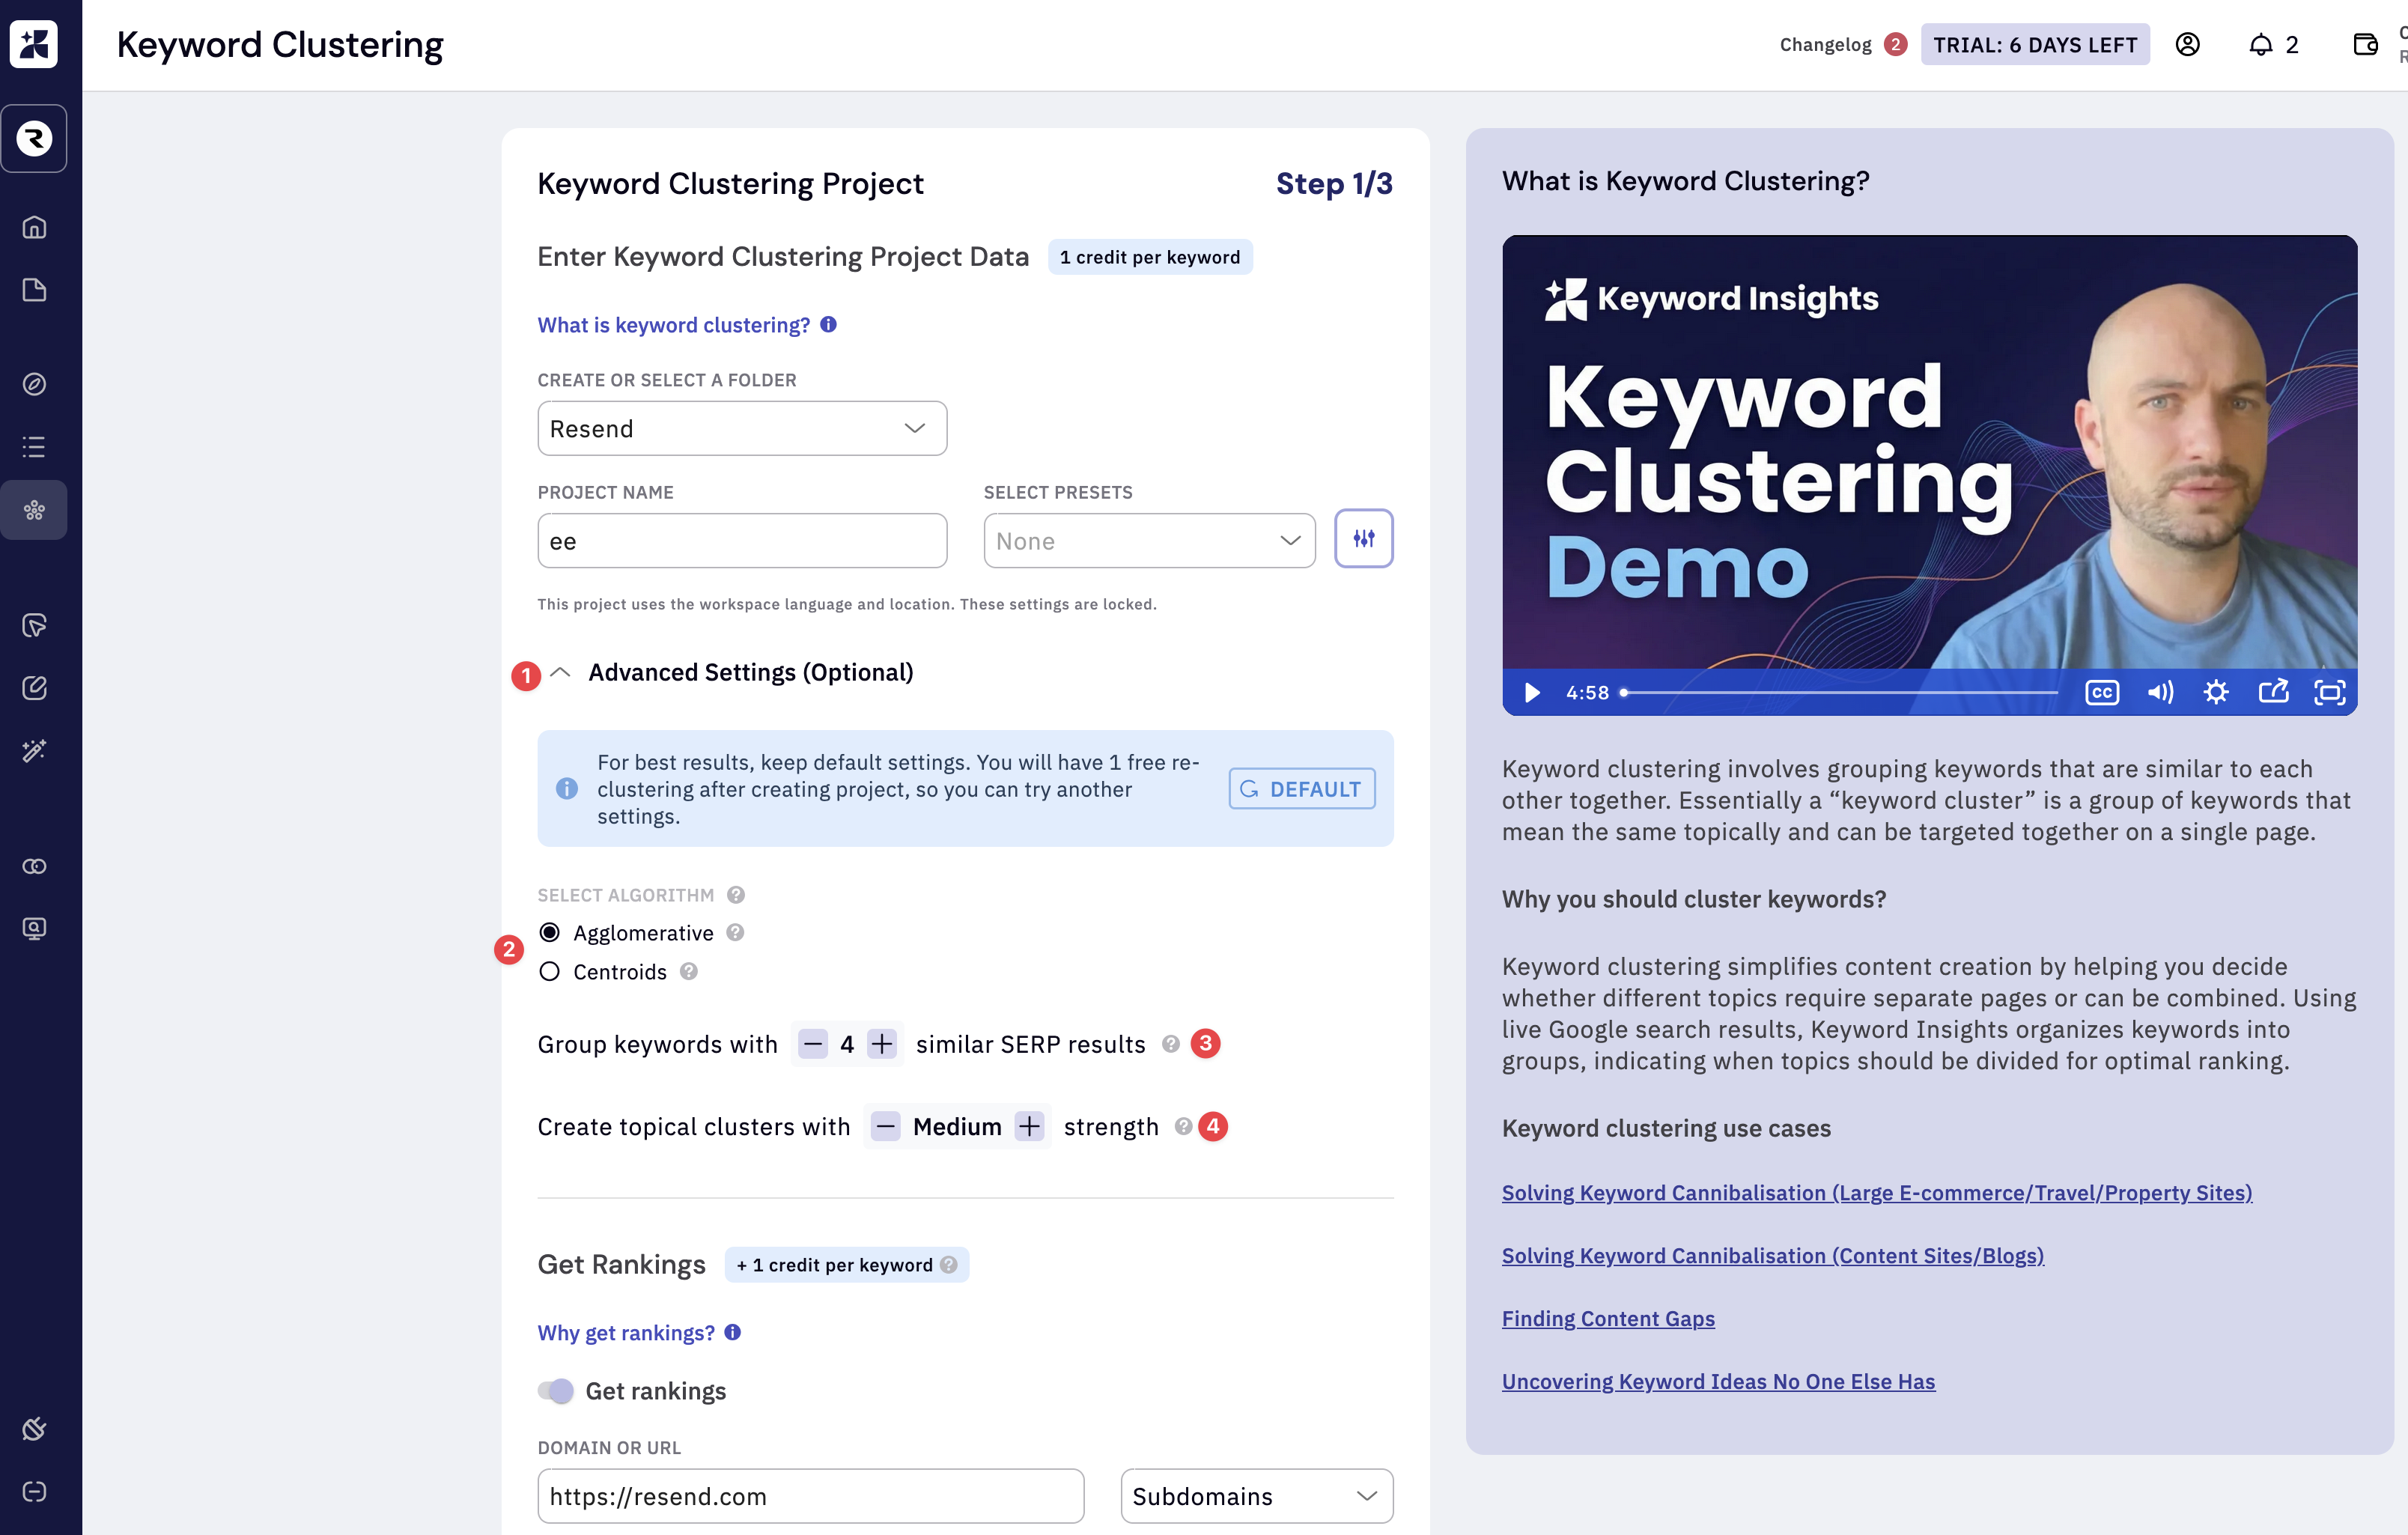Click the DEFAULT reset button
The image size is (2408, 1535).
(1301, 789)
